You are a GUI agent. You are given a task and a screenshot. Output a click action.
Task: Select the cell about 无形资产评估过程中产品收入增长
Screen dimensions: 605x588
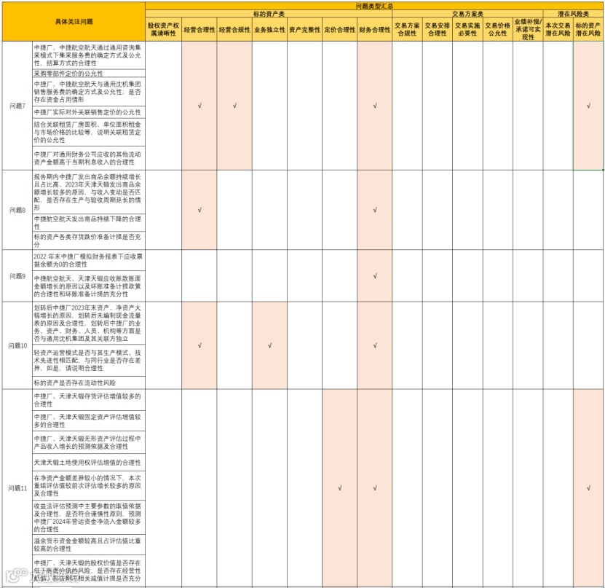pos(89,442)
